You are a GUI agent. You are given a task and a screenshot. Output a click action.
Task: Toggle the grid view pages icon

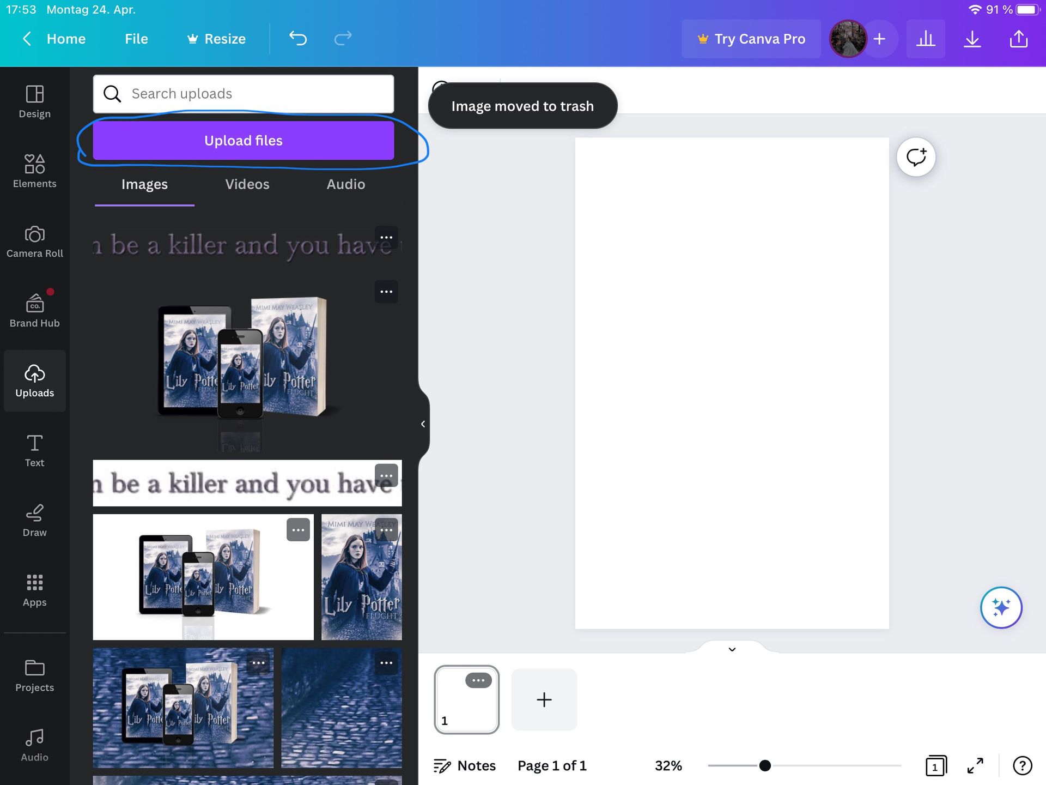936,765
